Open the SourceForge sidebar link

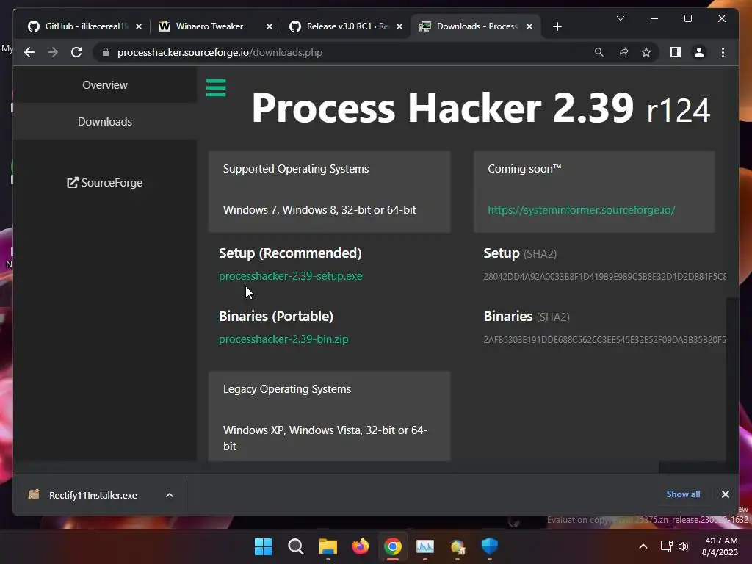pos(104,183)
